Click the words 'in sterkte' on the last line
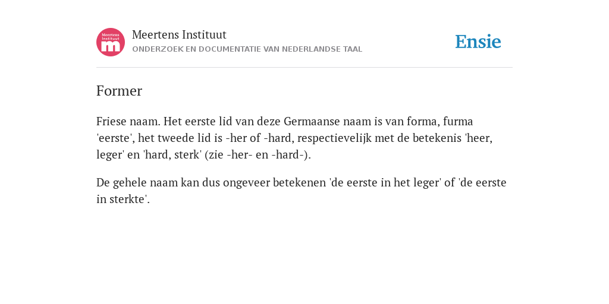Screen dimensions: 609x304 pos(121,199)
